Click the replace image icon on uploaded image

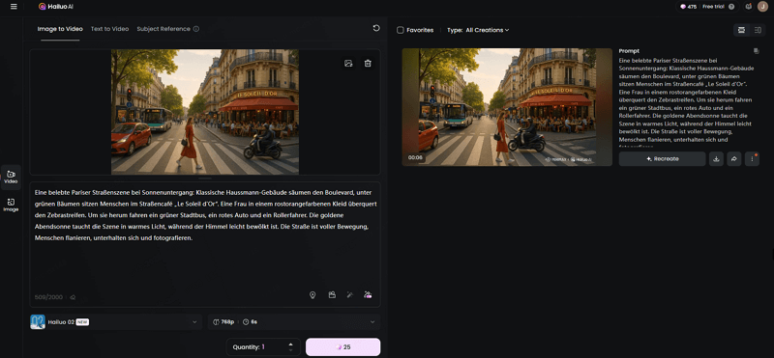click(x=348, y=63)
